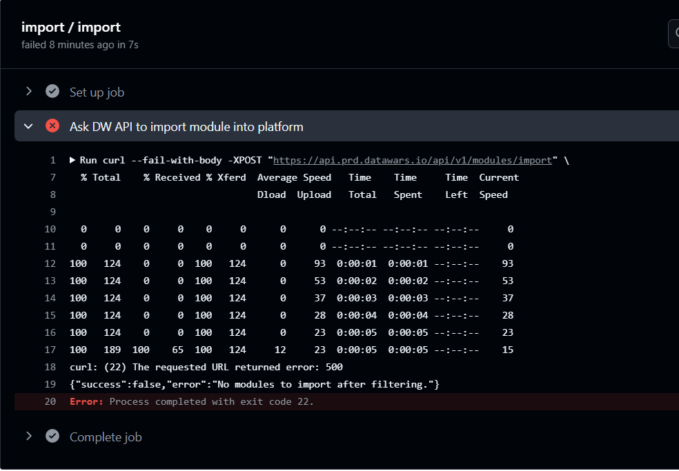The image size is (679, 471).
Task: Click log line number 18
Action: tap(50, 367)
